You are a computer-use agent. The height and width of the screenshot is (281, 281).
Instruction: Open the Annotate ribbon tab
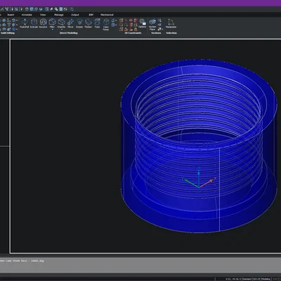tap(27, 15)
